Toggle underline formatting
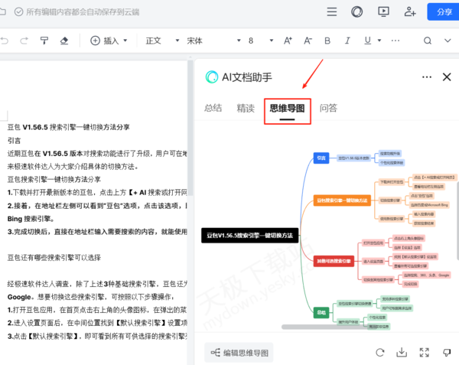The image size is (459, 365). [368, 41]
